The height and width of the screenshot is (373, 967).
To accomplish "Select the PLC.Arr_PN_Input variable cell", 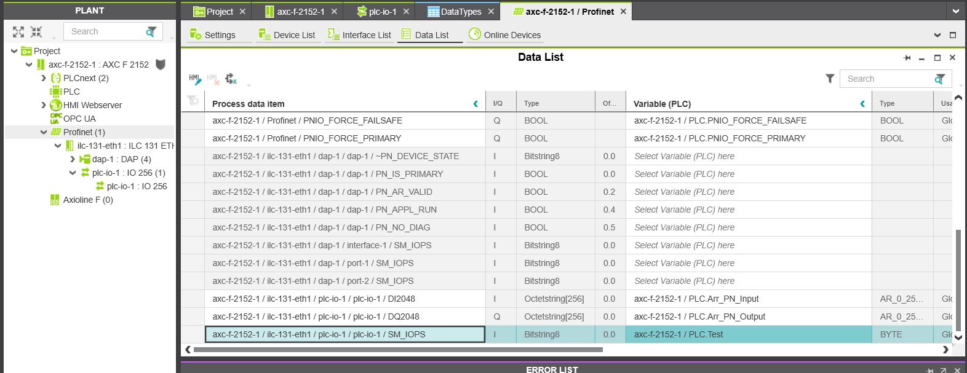I will [749, 299].
